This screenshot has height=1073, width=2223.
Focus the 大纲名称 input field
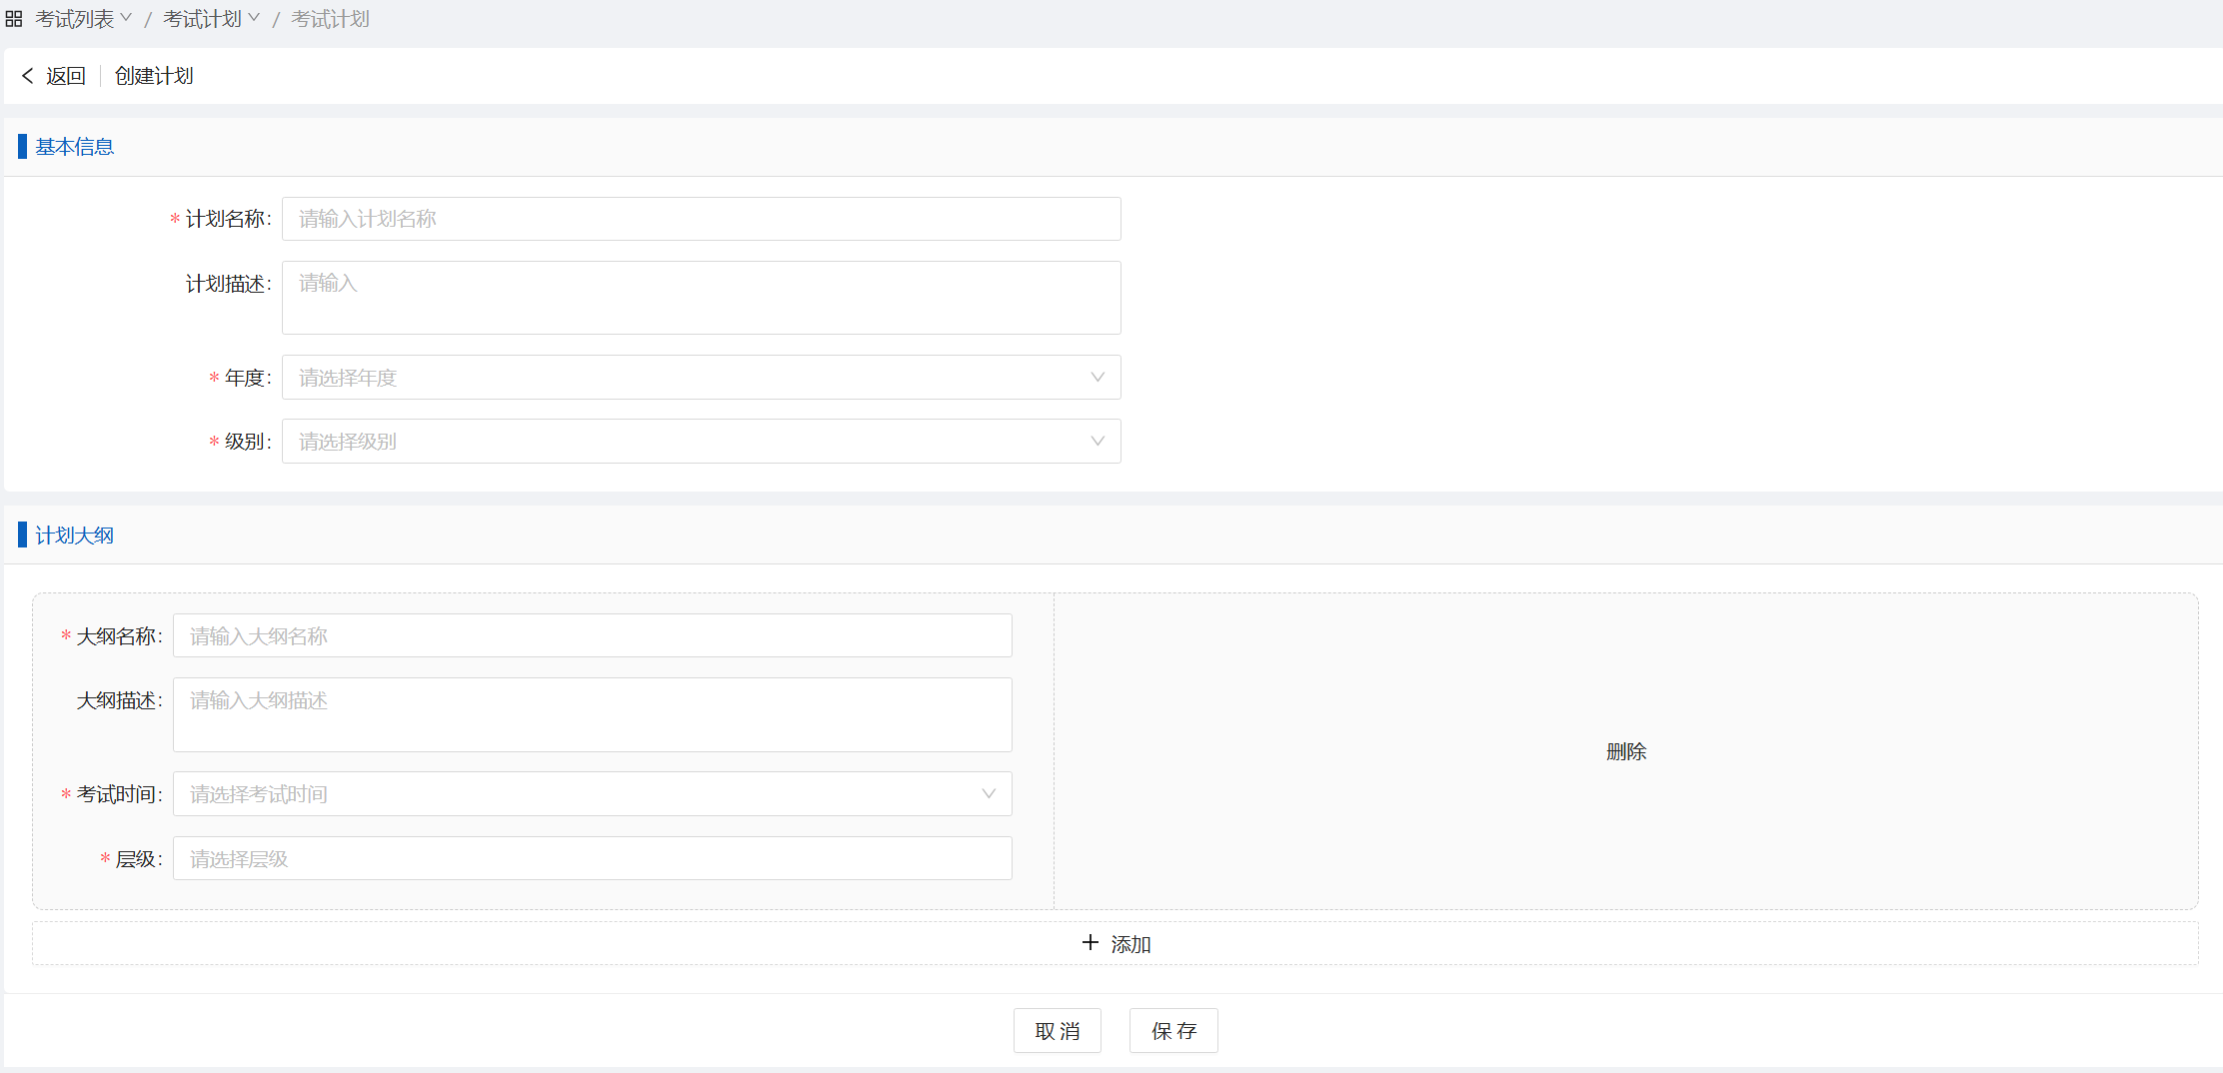pyautogui.click(x=592, y=636)
